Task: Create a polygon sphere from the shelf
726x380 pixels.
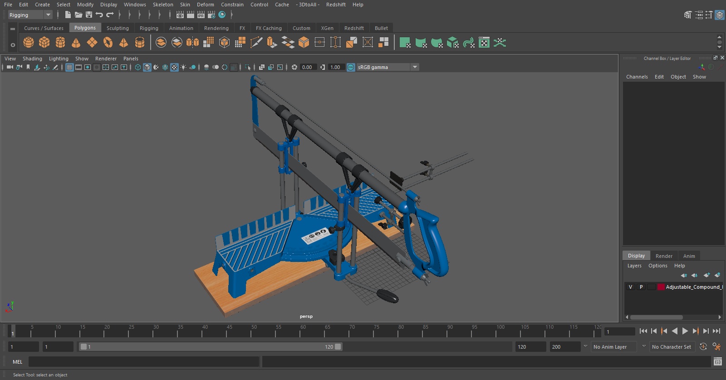Action: 29,43
